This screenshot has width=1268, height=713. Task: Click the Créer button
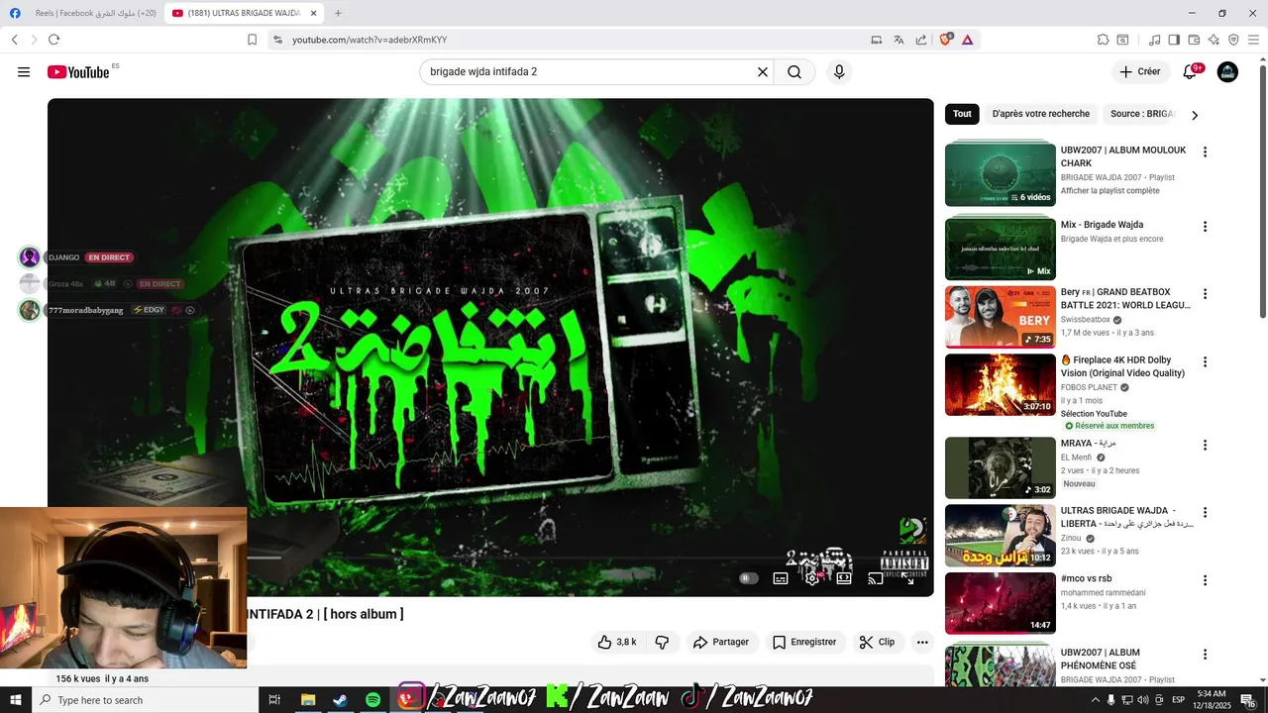tap(1139, 72)
